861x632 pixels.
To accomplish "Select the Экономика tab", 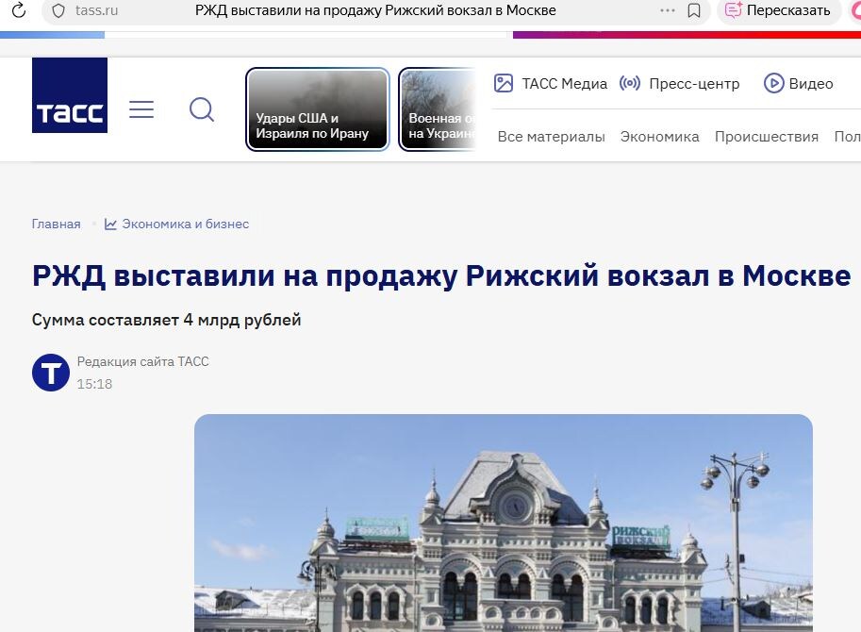I will pyautogui.click(x=659, y=137).
